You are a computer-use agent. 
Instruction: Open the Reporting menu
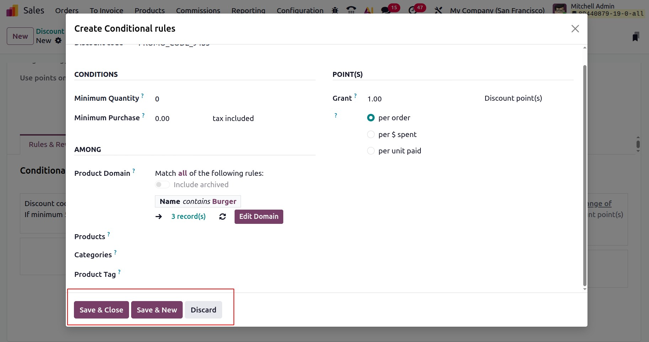248,10
